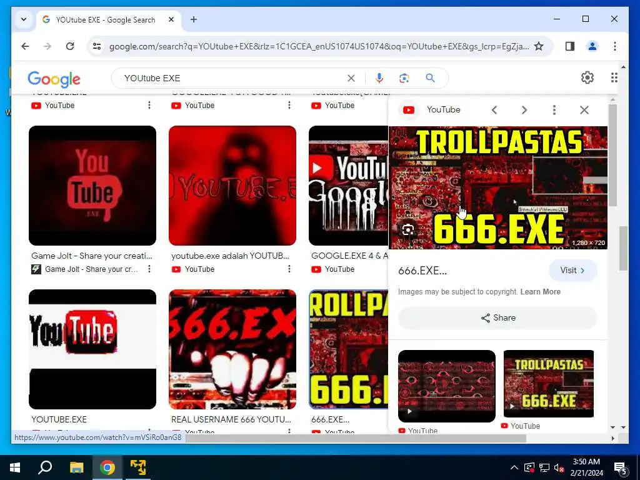Open Google quick settings gear
The width and height of the screenshot is (640, 480).
[x=587, y=77]
